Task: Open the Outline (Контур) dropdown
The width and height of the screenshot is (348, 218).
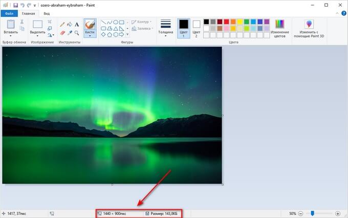Action: (x=141, y=22)
